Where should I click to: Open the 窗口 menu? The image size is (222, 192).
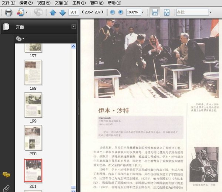click(97, 3)
